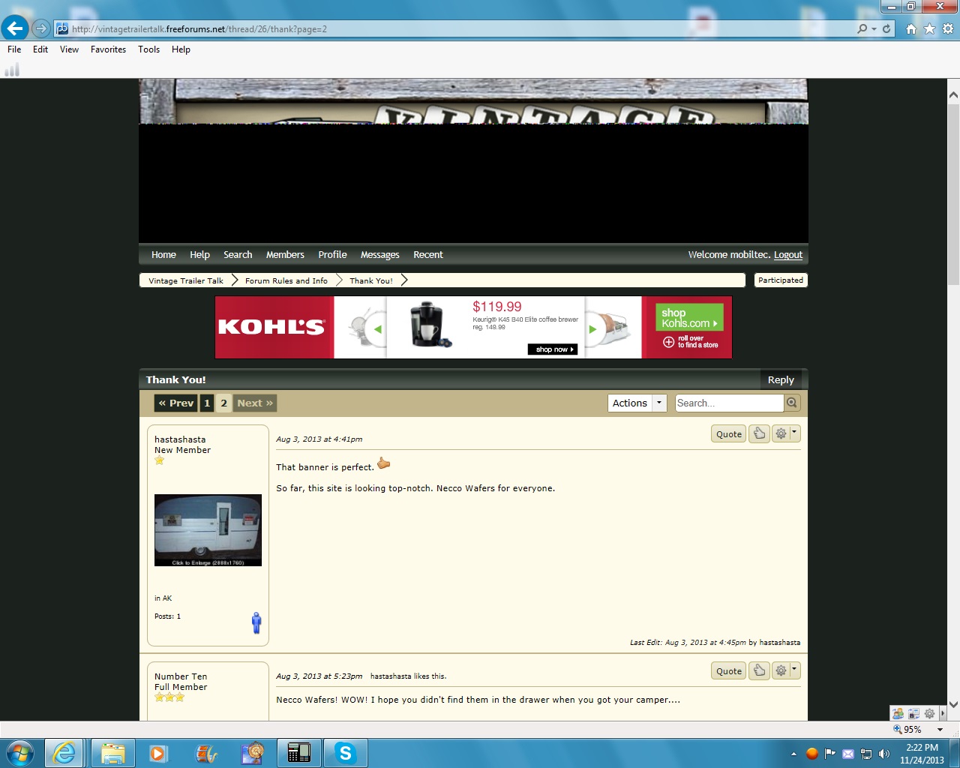
Task: Enlarge hastashasta's trailer avatar thumbnail
Action: point(208,529)
